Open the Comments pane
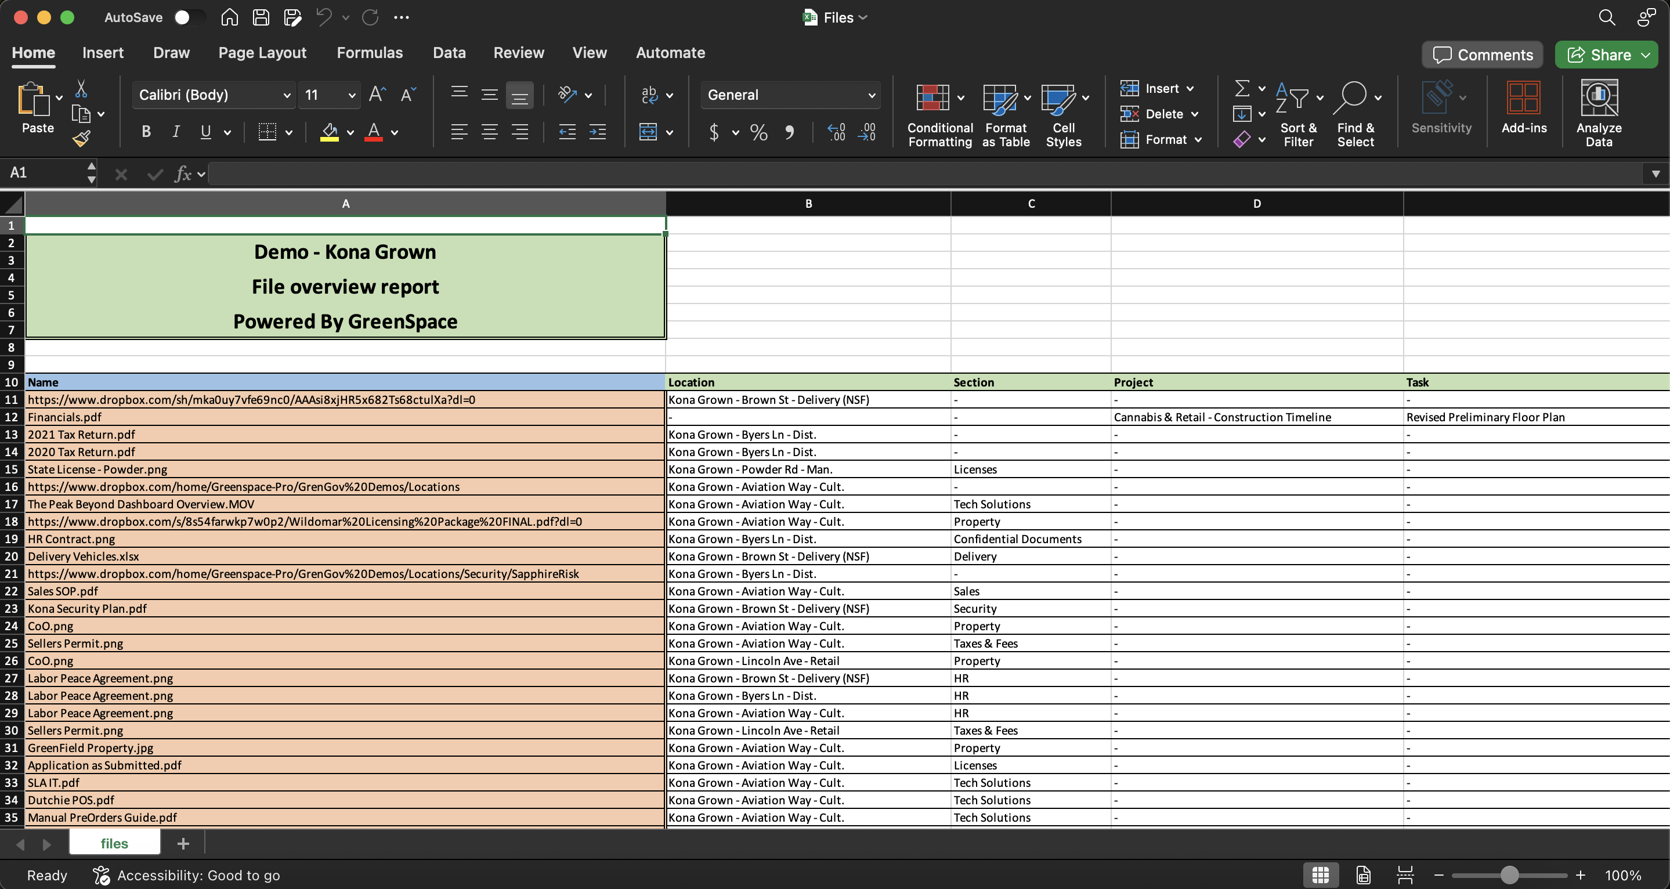This screenshot has width=1670, height=889. point(1482,55)
